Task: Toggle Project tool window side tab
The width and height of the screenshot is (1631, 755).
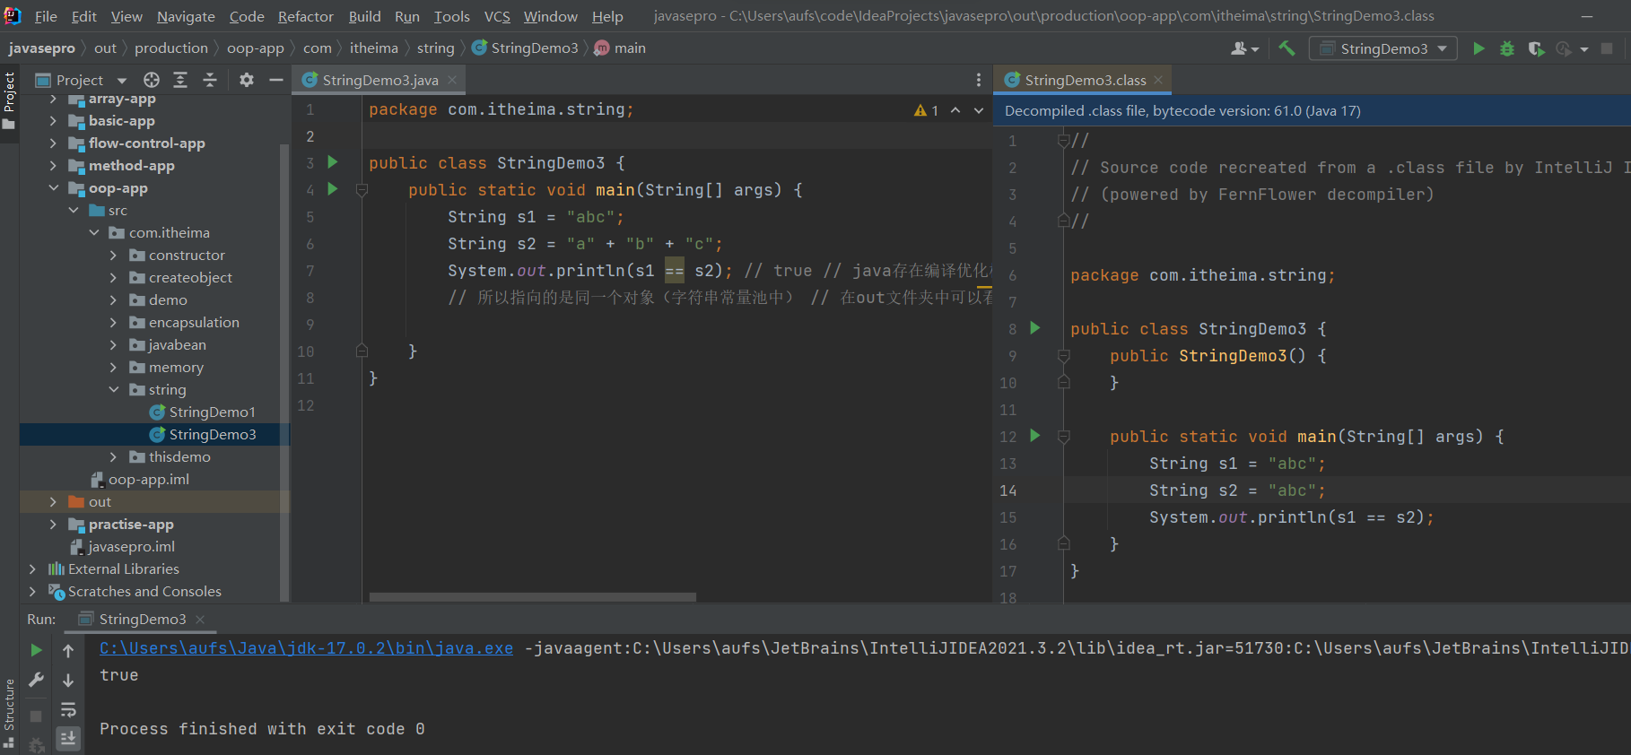Action: click(9, 100)
